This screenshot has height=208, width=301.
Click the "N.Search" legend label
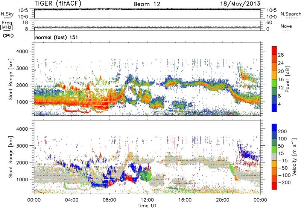290,14
